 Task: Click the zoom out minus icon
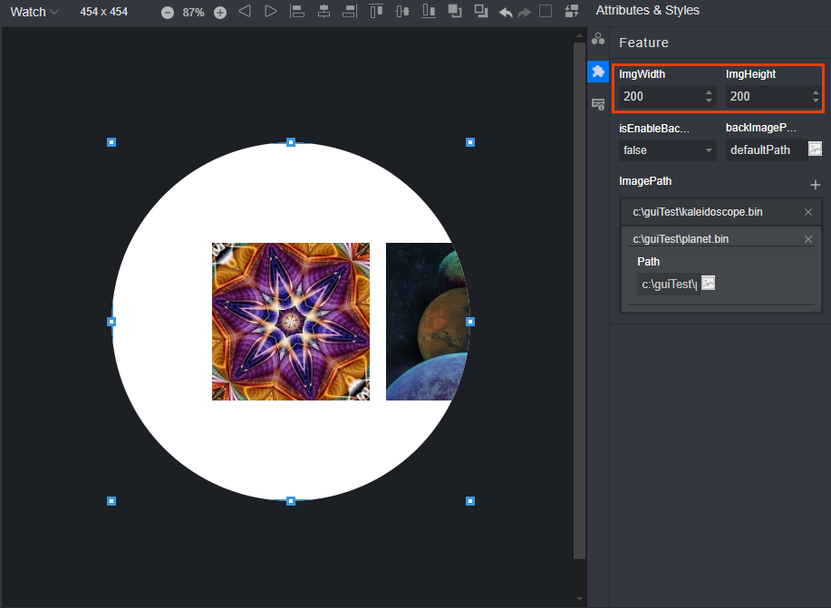click(x=168, y=13)
